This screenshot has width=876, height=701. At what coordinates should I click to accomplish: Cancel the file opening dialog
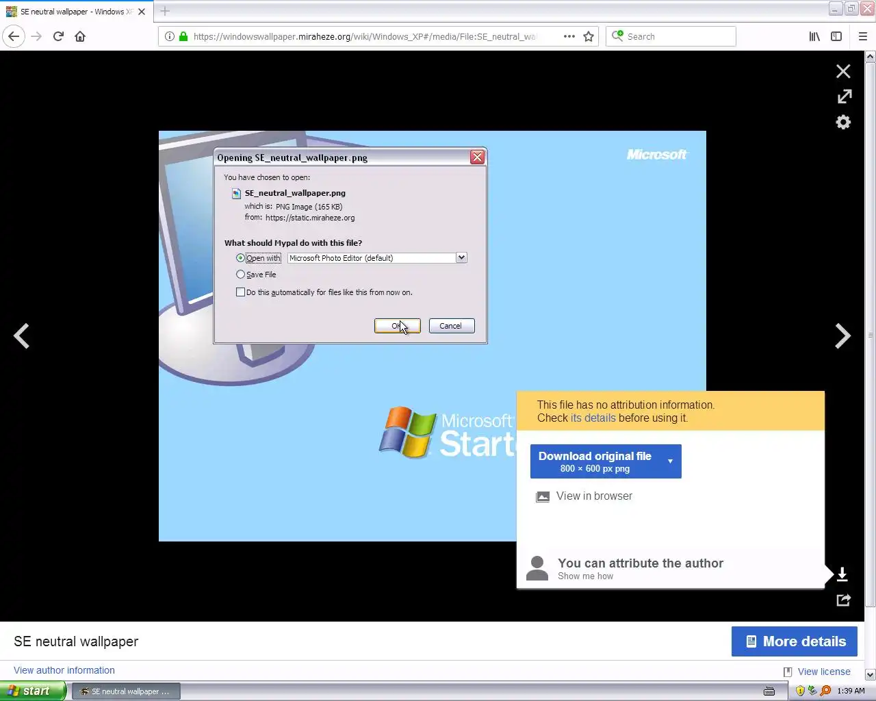click(x=451, y=326)
